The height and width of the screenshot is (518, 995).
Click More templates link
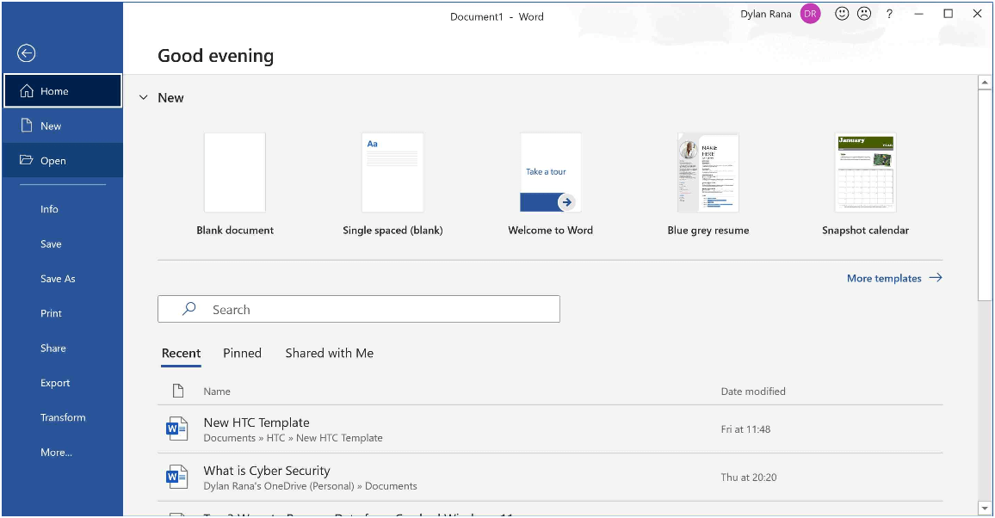point(886,278)
